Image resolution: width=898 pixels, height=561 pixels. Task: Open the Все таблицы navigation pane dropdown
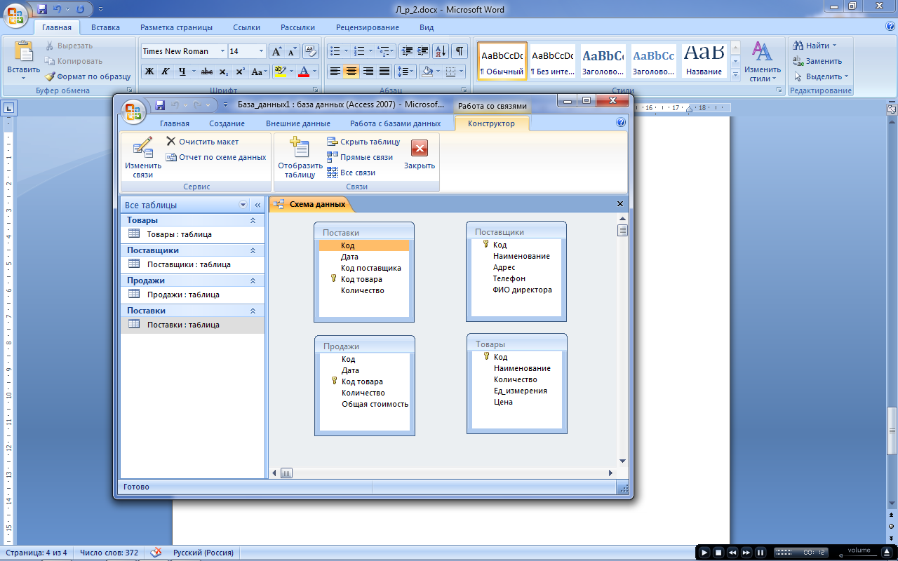click(x=243, y=205)
